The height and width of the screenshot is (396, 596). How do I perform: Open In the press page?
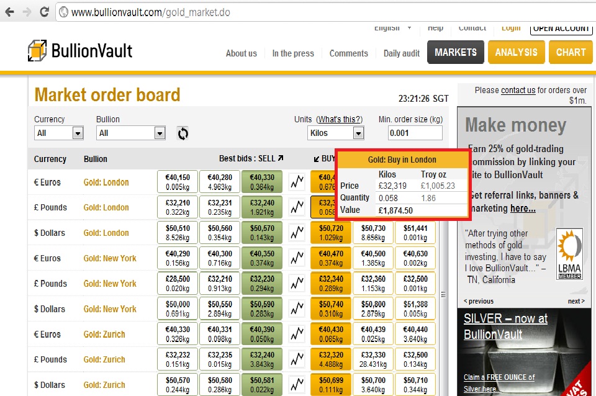click(293, 53)
